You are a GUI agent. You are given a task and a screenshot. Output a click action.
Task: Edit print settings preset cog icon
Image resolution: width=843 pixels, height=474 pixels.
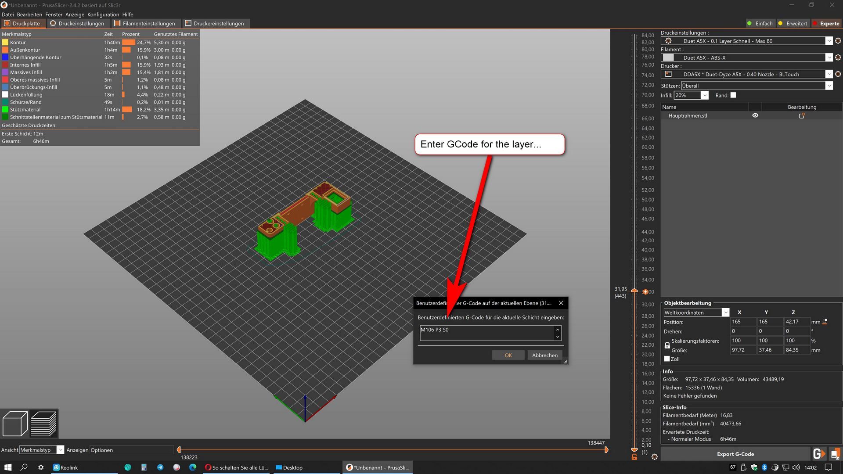coord(838,41)
